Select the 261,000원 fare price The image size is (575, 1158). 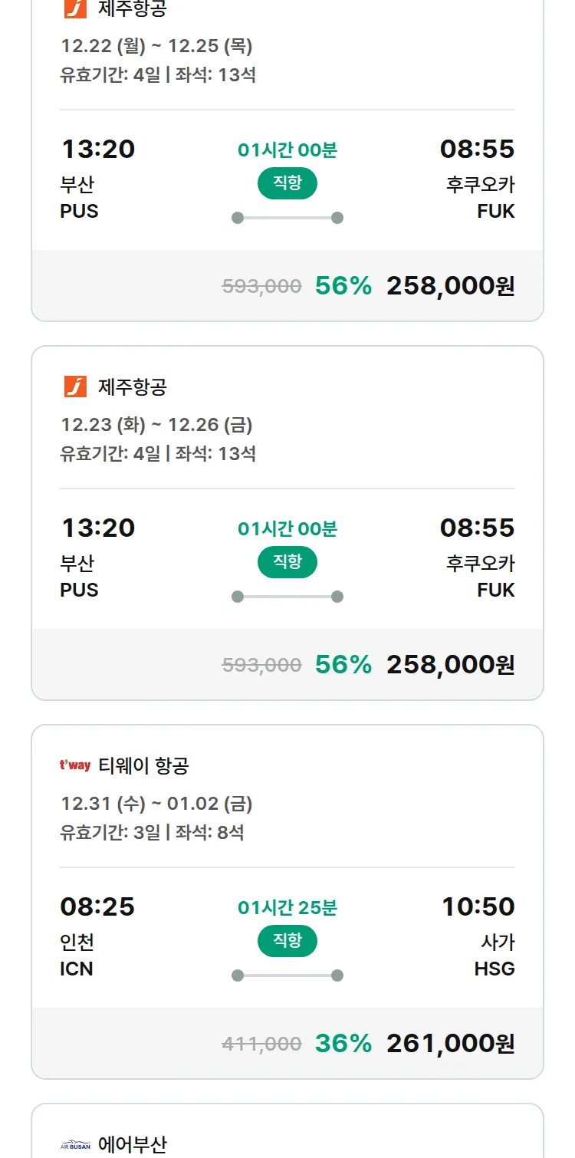tap(450, 1044)
